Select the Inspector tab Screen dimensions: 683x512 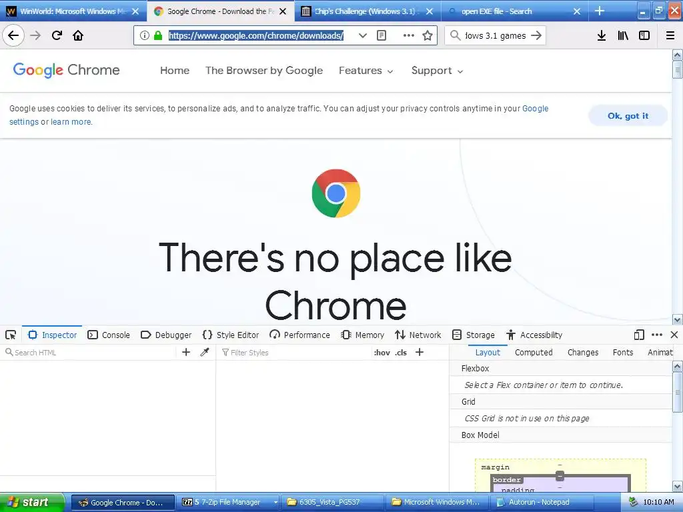52,335
